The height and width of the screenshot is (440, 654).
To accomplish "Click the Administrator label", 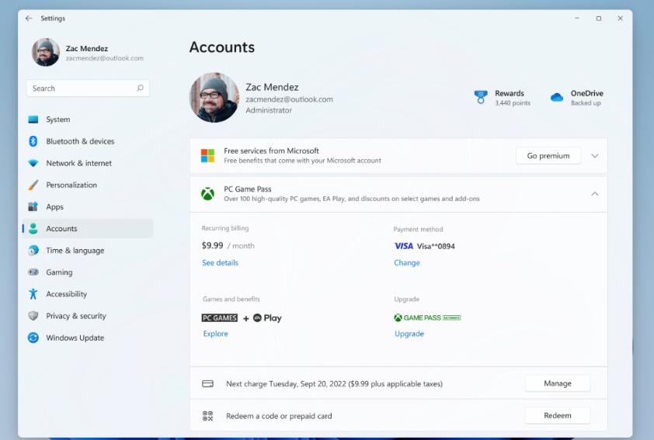I will 269,110.
